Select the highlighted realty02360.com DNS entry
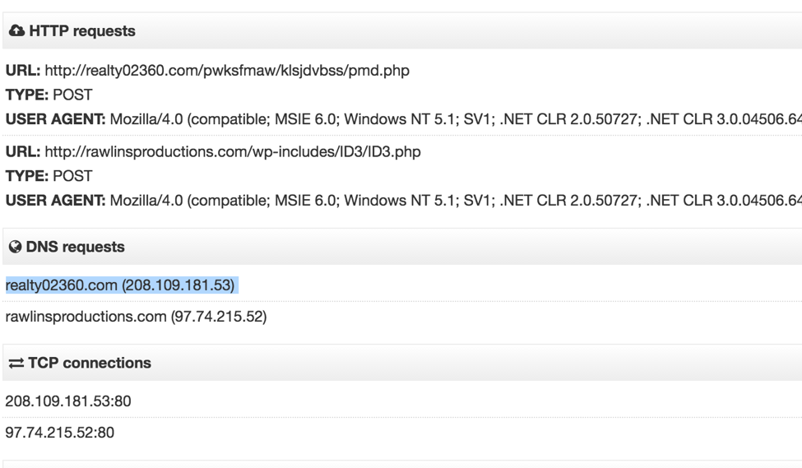This screenshot has width=802, height=468. [x=120, y=285]
